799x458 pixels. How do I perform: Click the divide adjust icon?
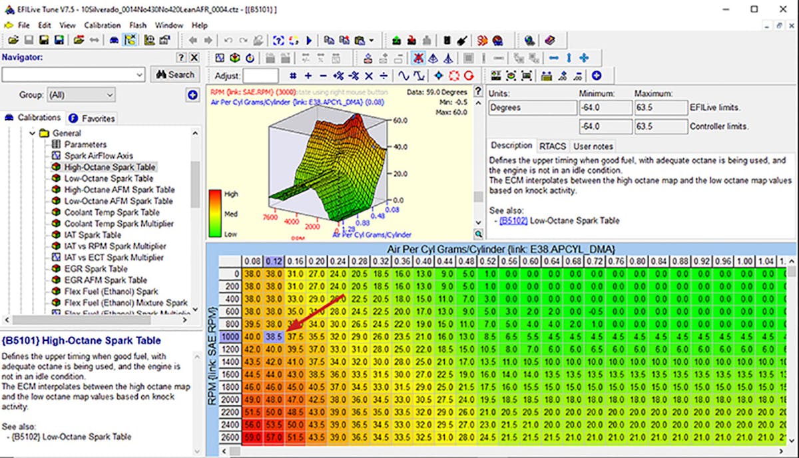385,75
